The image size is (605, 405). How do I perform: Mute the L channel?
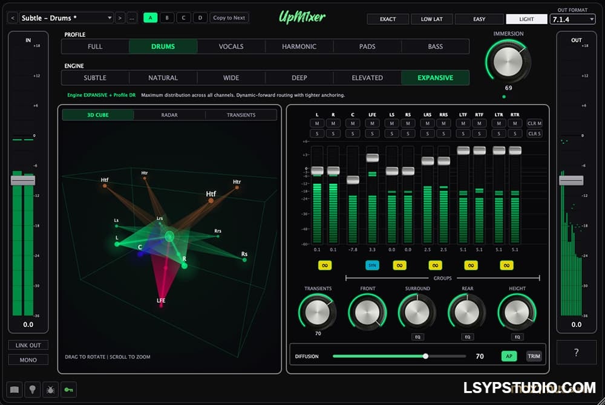coord(317,123)
